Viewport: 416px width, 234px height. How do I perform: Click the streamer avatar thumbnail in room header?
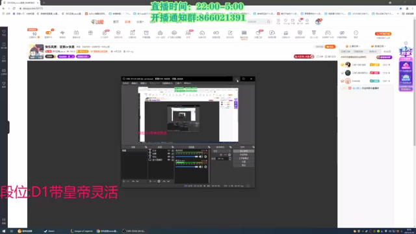pos(36,51)
